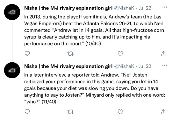Open @NishaK handle on second tweet
This screenshot has width=172, height=119.
(124, 66)
